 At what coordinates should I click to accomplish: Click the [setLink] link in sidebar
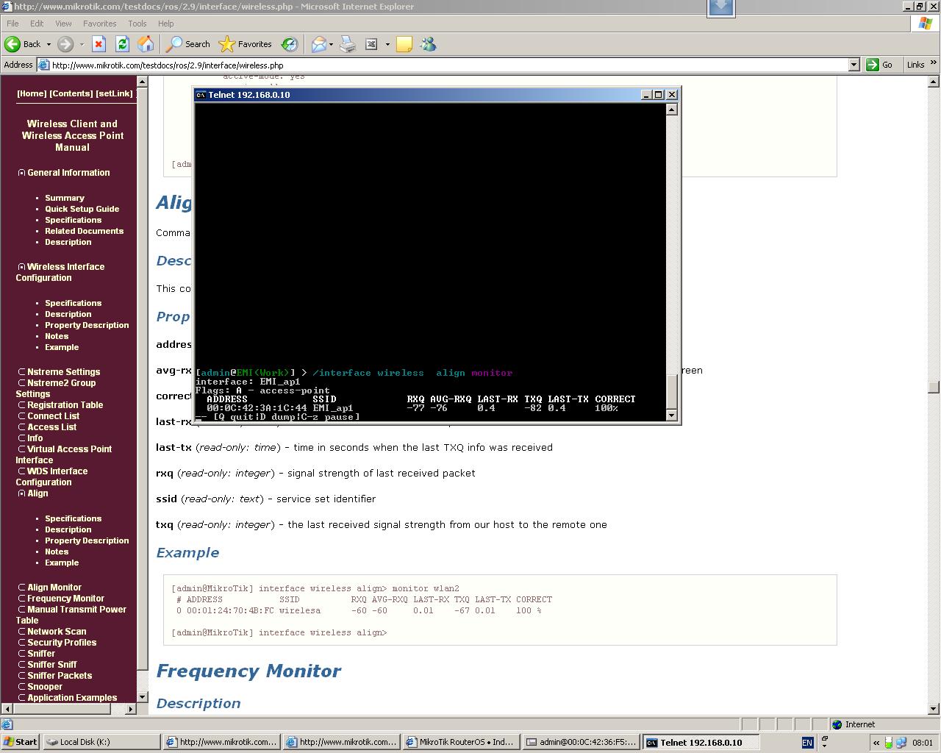coord(115,93)
